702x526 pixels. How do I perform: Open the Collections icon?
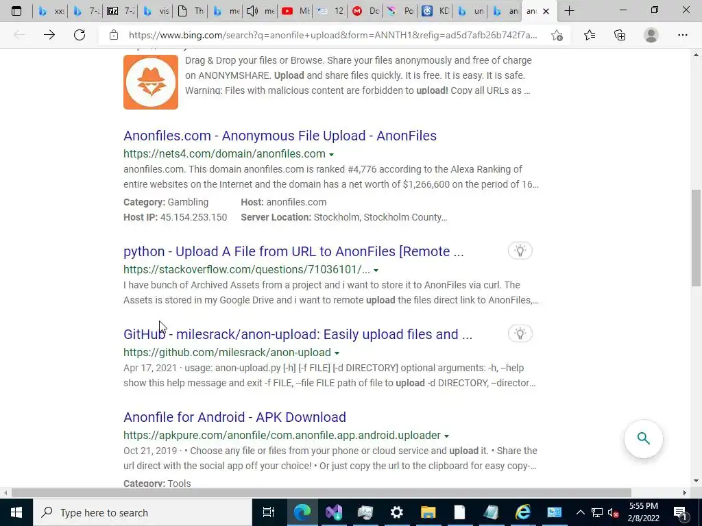(620, 35)
